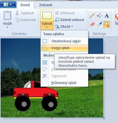118x123 pixels.
Task: Select the Color picker eyedropper tool
Action: (x=99, y=24)
